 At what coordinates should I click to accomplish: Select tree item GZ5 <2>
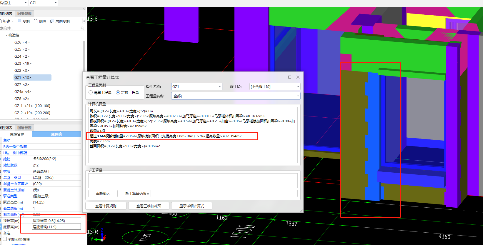(22, 49)
